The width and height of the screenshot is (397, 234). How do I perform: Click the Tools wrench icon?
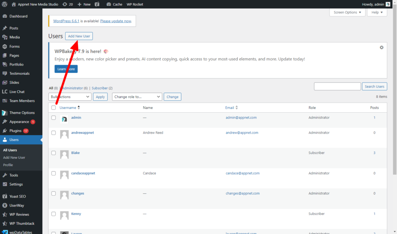pyautogui.click(x=5, y=175)
